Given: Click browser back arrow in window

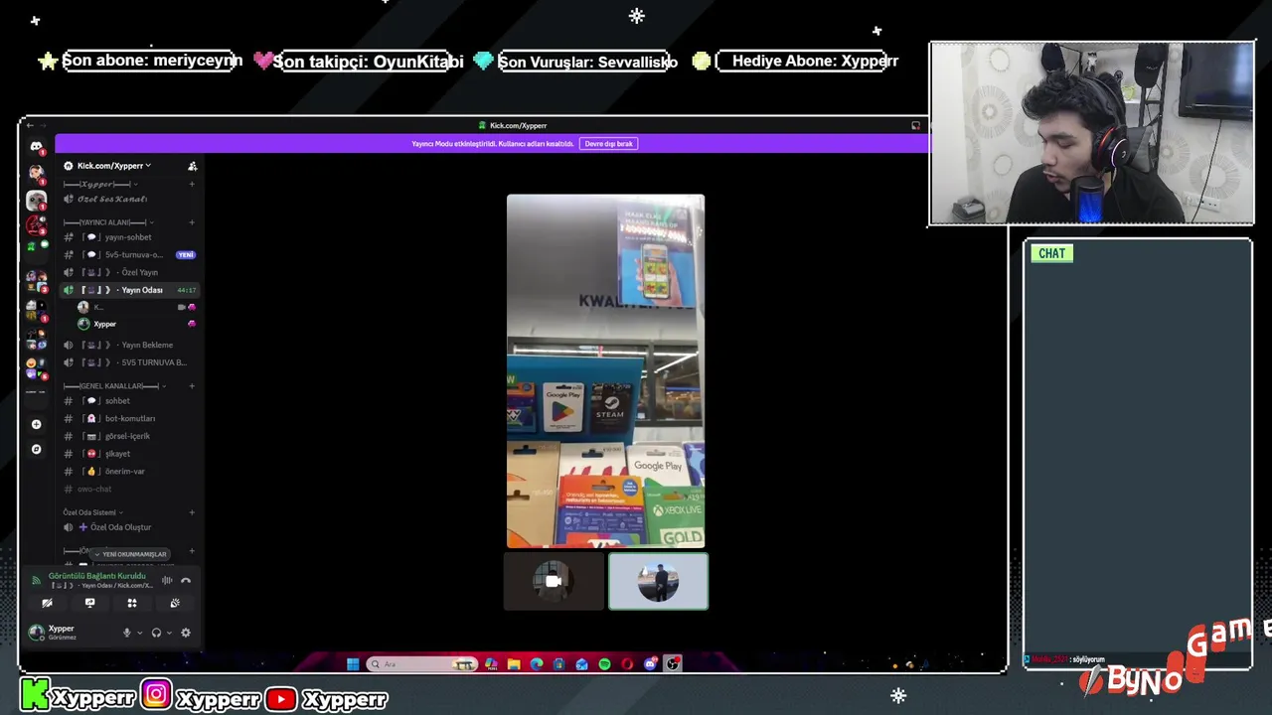Looking at the screenshot, I should coord(30,125).
